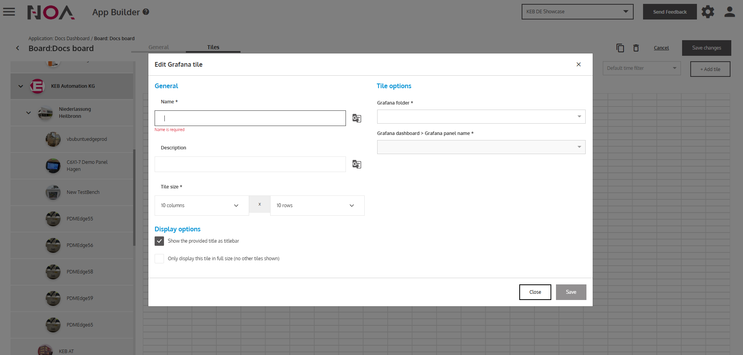This screenshot has height=355, width=743.
Task: Open the settings gear icon
Action: [x=707, y=12]
